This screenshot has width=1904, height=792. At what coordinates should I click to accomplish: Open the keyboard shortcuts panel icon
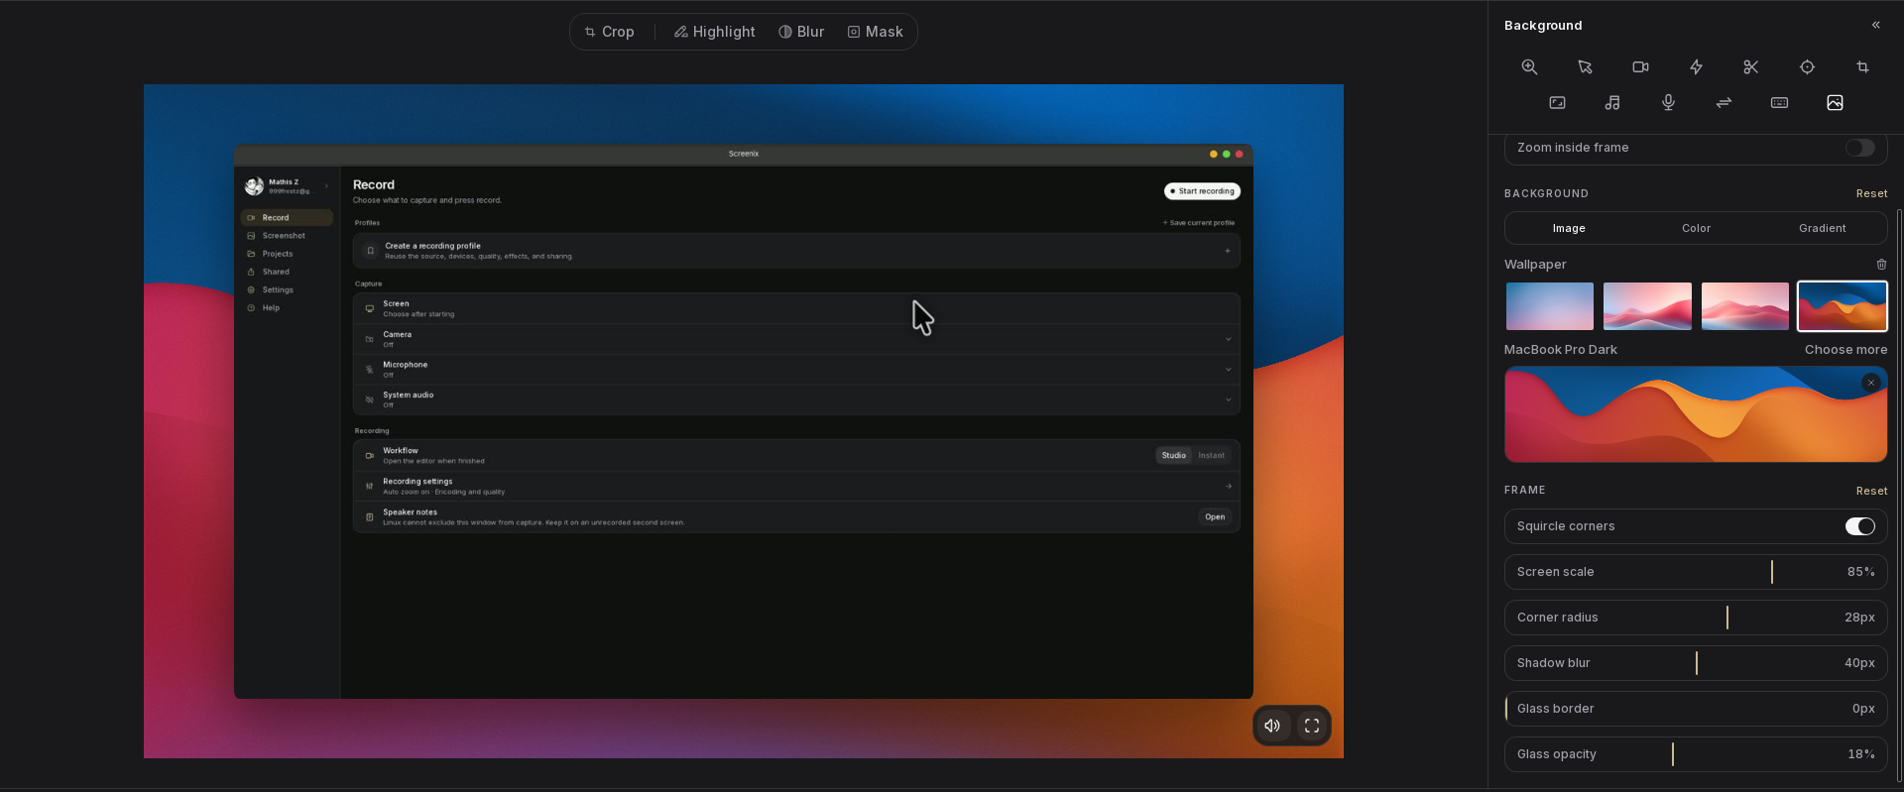[1779, 103]
